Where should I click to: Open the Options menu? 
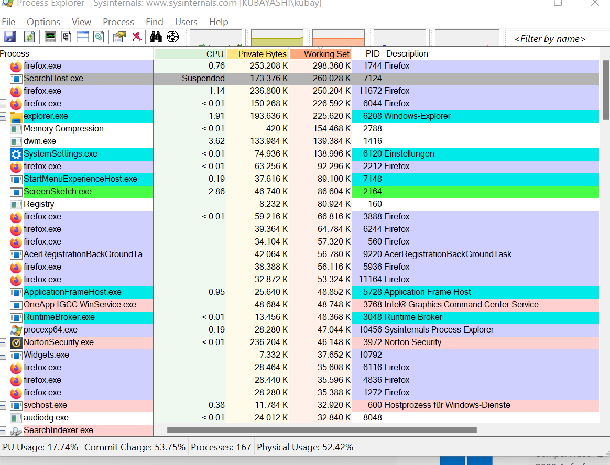(x=43, y=22)
